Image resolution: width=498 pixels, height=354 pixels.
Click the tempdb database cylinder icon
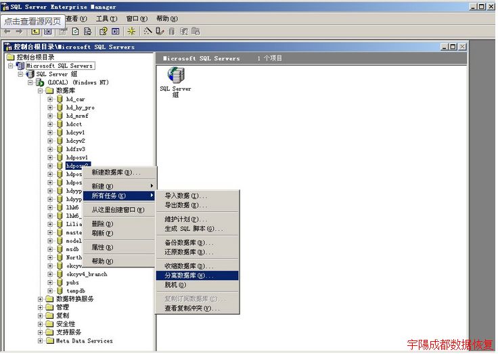coord(60,290)
